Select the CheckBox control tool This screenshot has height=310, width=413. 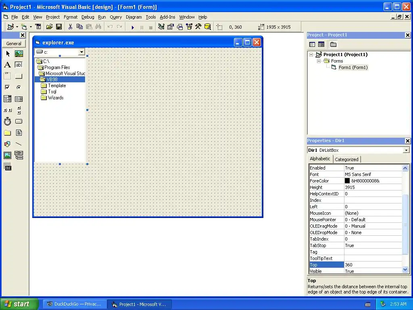point(8,87)
